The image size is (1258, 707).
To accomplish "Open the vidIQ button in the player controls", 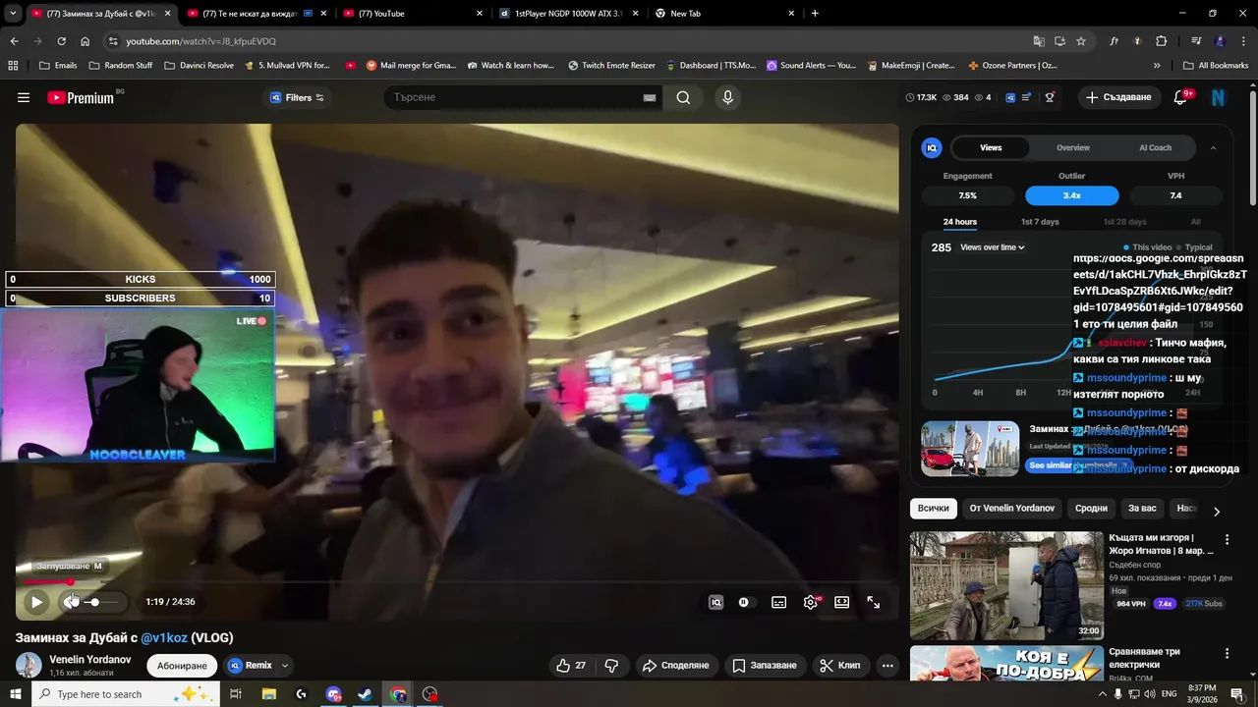I will click(715, 602).
